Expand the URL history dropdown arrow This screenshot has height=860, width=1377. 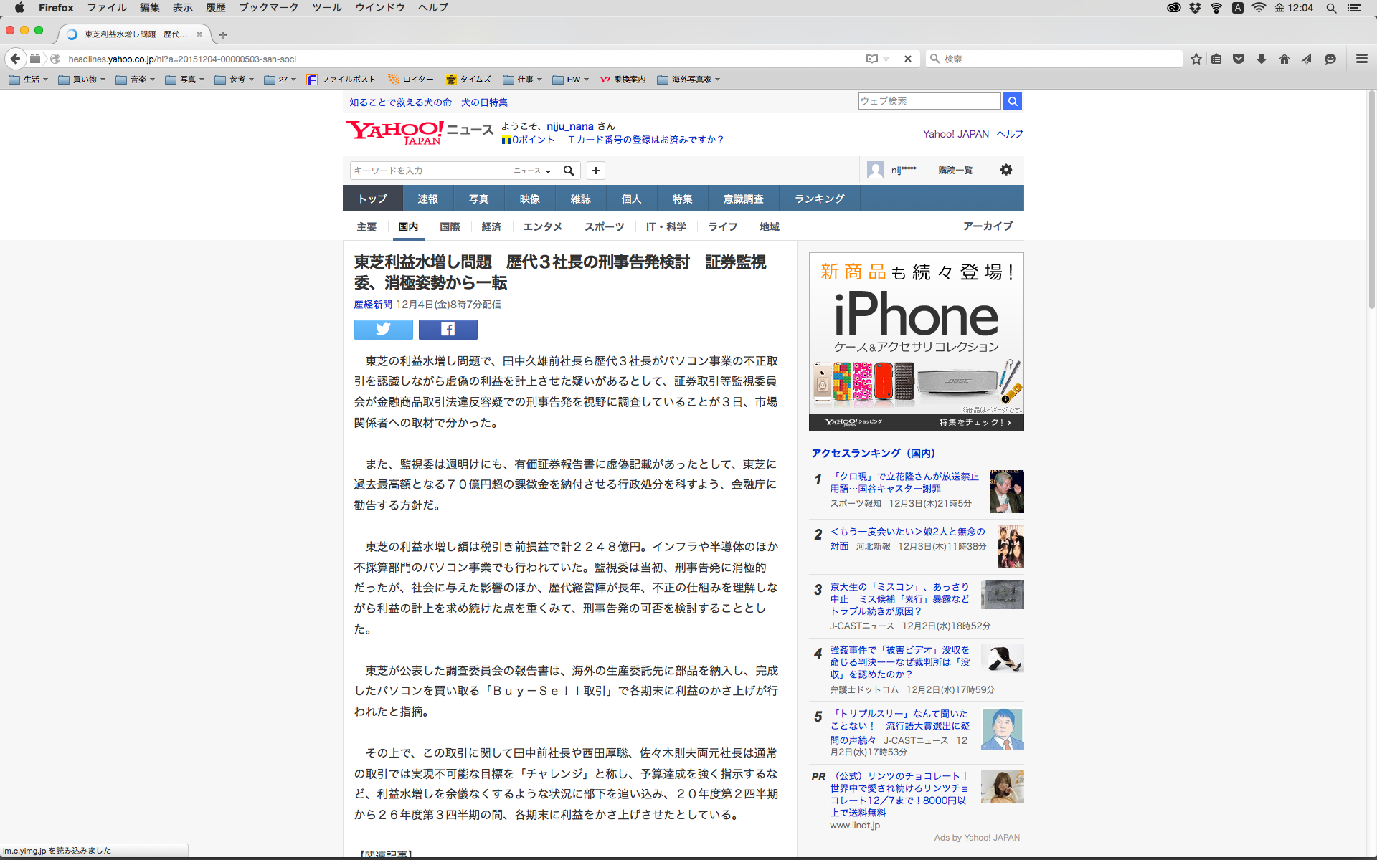(886, 59)
